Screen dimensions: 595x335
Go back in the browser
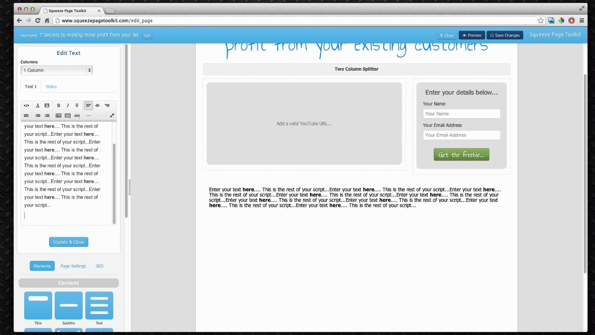19,20
